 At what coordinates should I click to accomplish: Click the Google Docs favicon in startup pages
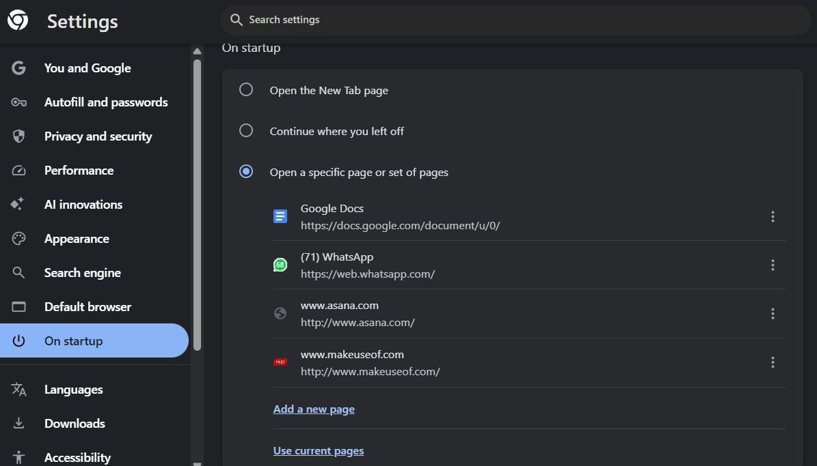coord(280,216)
